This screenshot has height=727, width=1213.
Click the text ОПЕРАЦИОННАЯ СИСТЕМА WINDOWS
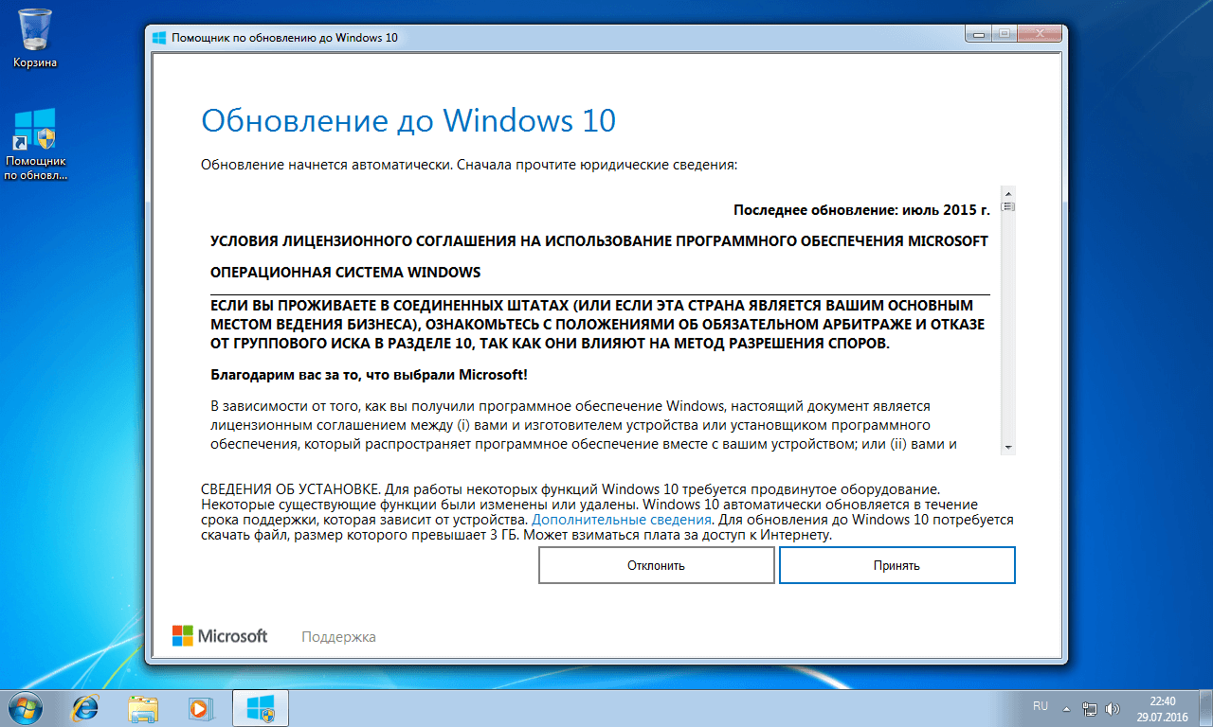[x=346, y=273]
